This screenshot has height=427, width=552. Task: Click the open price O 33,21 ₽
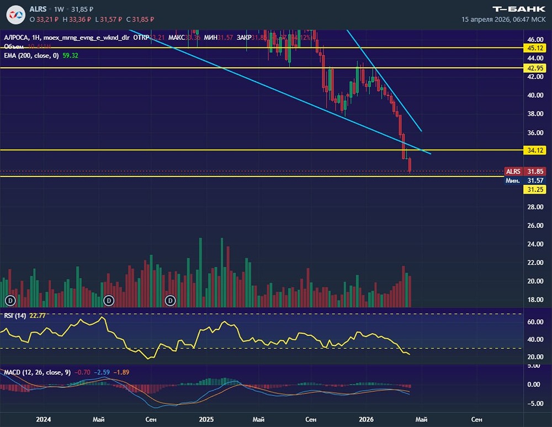point(44,19)
